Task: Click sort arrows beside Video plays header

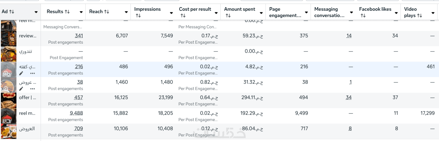Action: (419, 16)
